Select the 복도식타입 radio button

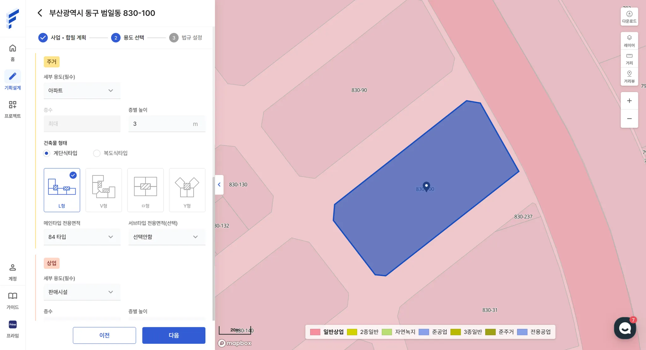(x=97, y=153)
